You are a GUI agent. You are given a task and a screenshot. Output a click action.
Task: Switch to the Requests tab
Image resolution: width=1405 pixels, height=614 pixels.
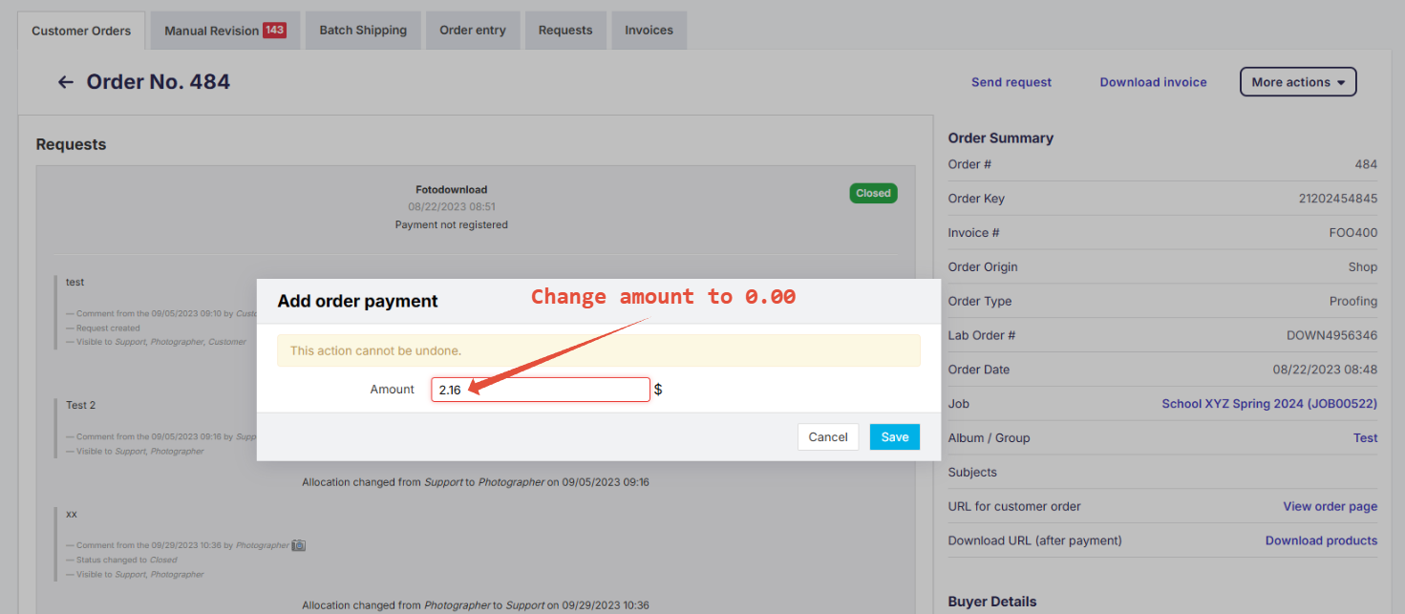point(565,30)
